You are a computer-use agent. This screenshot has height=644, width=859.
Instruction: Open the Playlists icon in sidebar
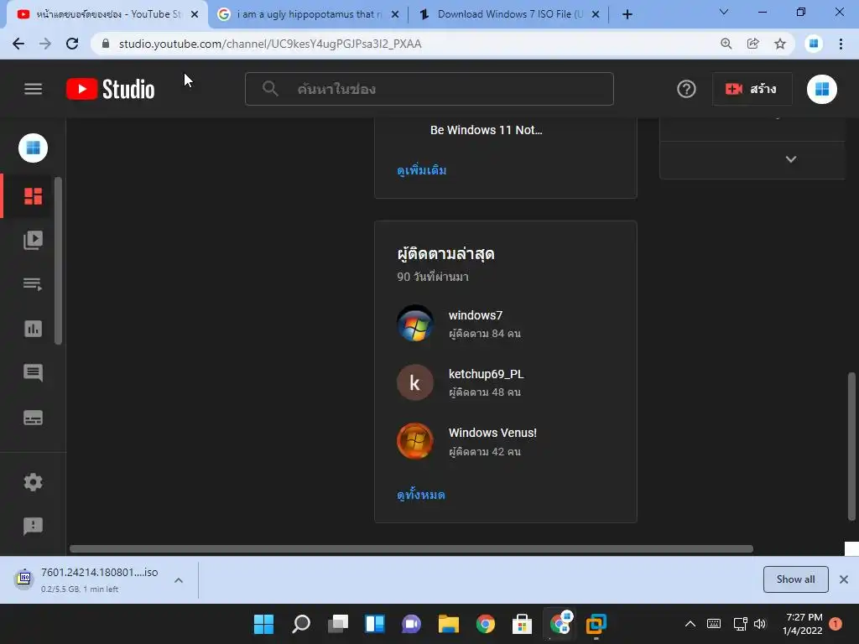[x=33, y=284]
